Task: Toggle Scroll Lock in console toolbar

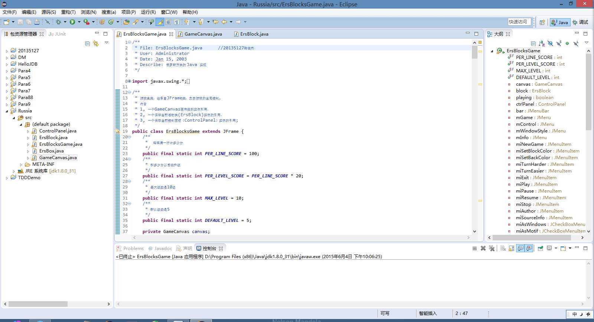Action: (512, 249)
